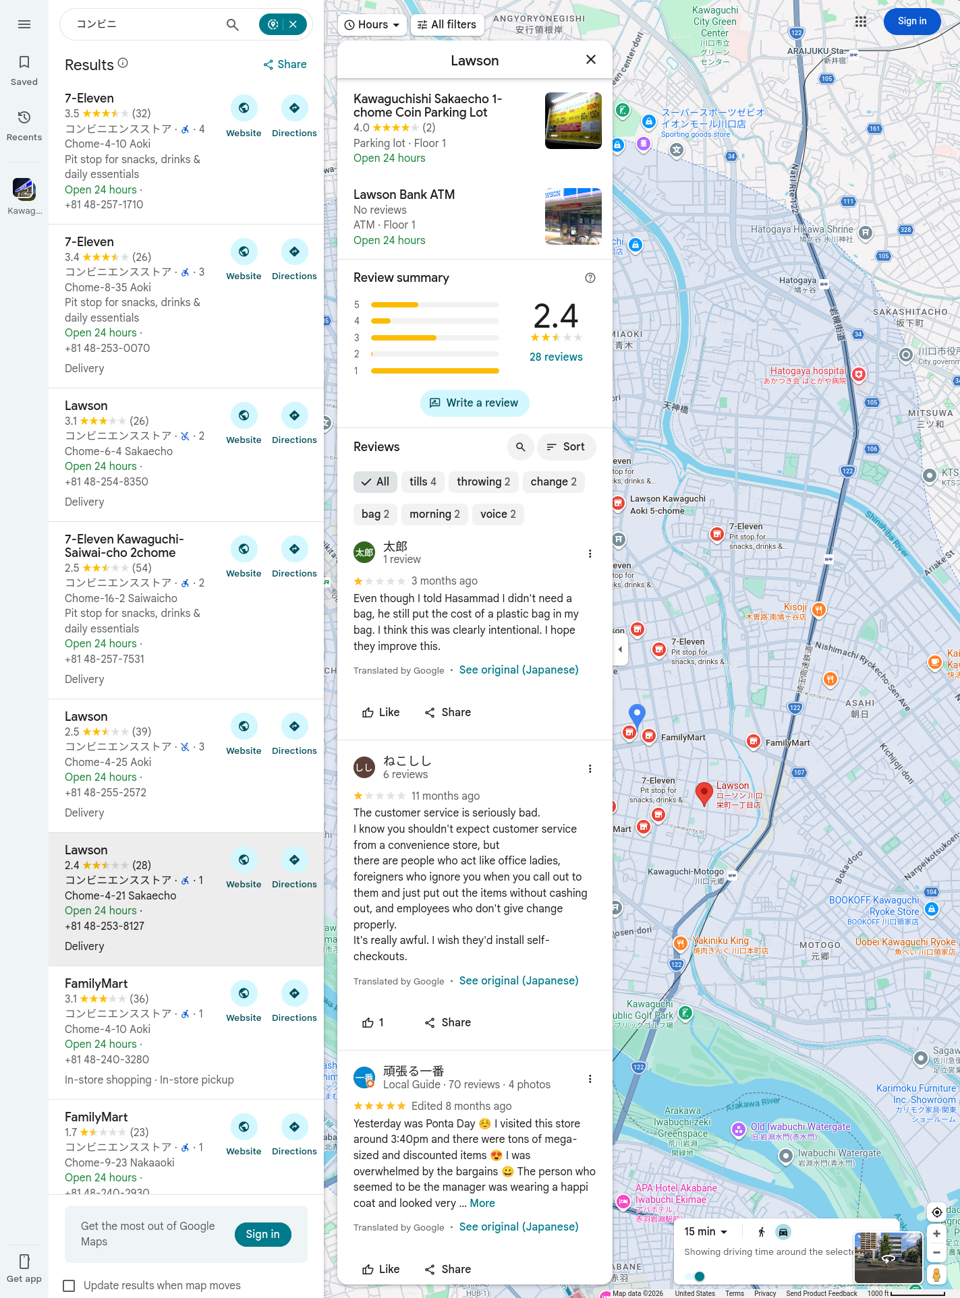The height and width of the screenshot is (1298, 960).
Task: Open the Hours filter dropdown
Action: tap(372, 25)
